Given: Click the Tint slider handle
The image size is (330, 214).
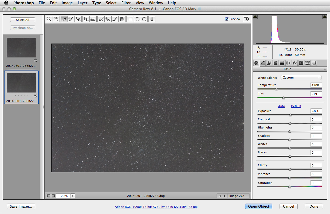Looking at the screenshot, I should point(284,98).
